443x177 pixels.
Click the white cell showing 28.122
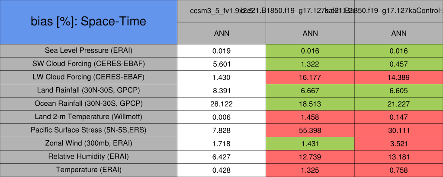[221, 104]
